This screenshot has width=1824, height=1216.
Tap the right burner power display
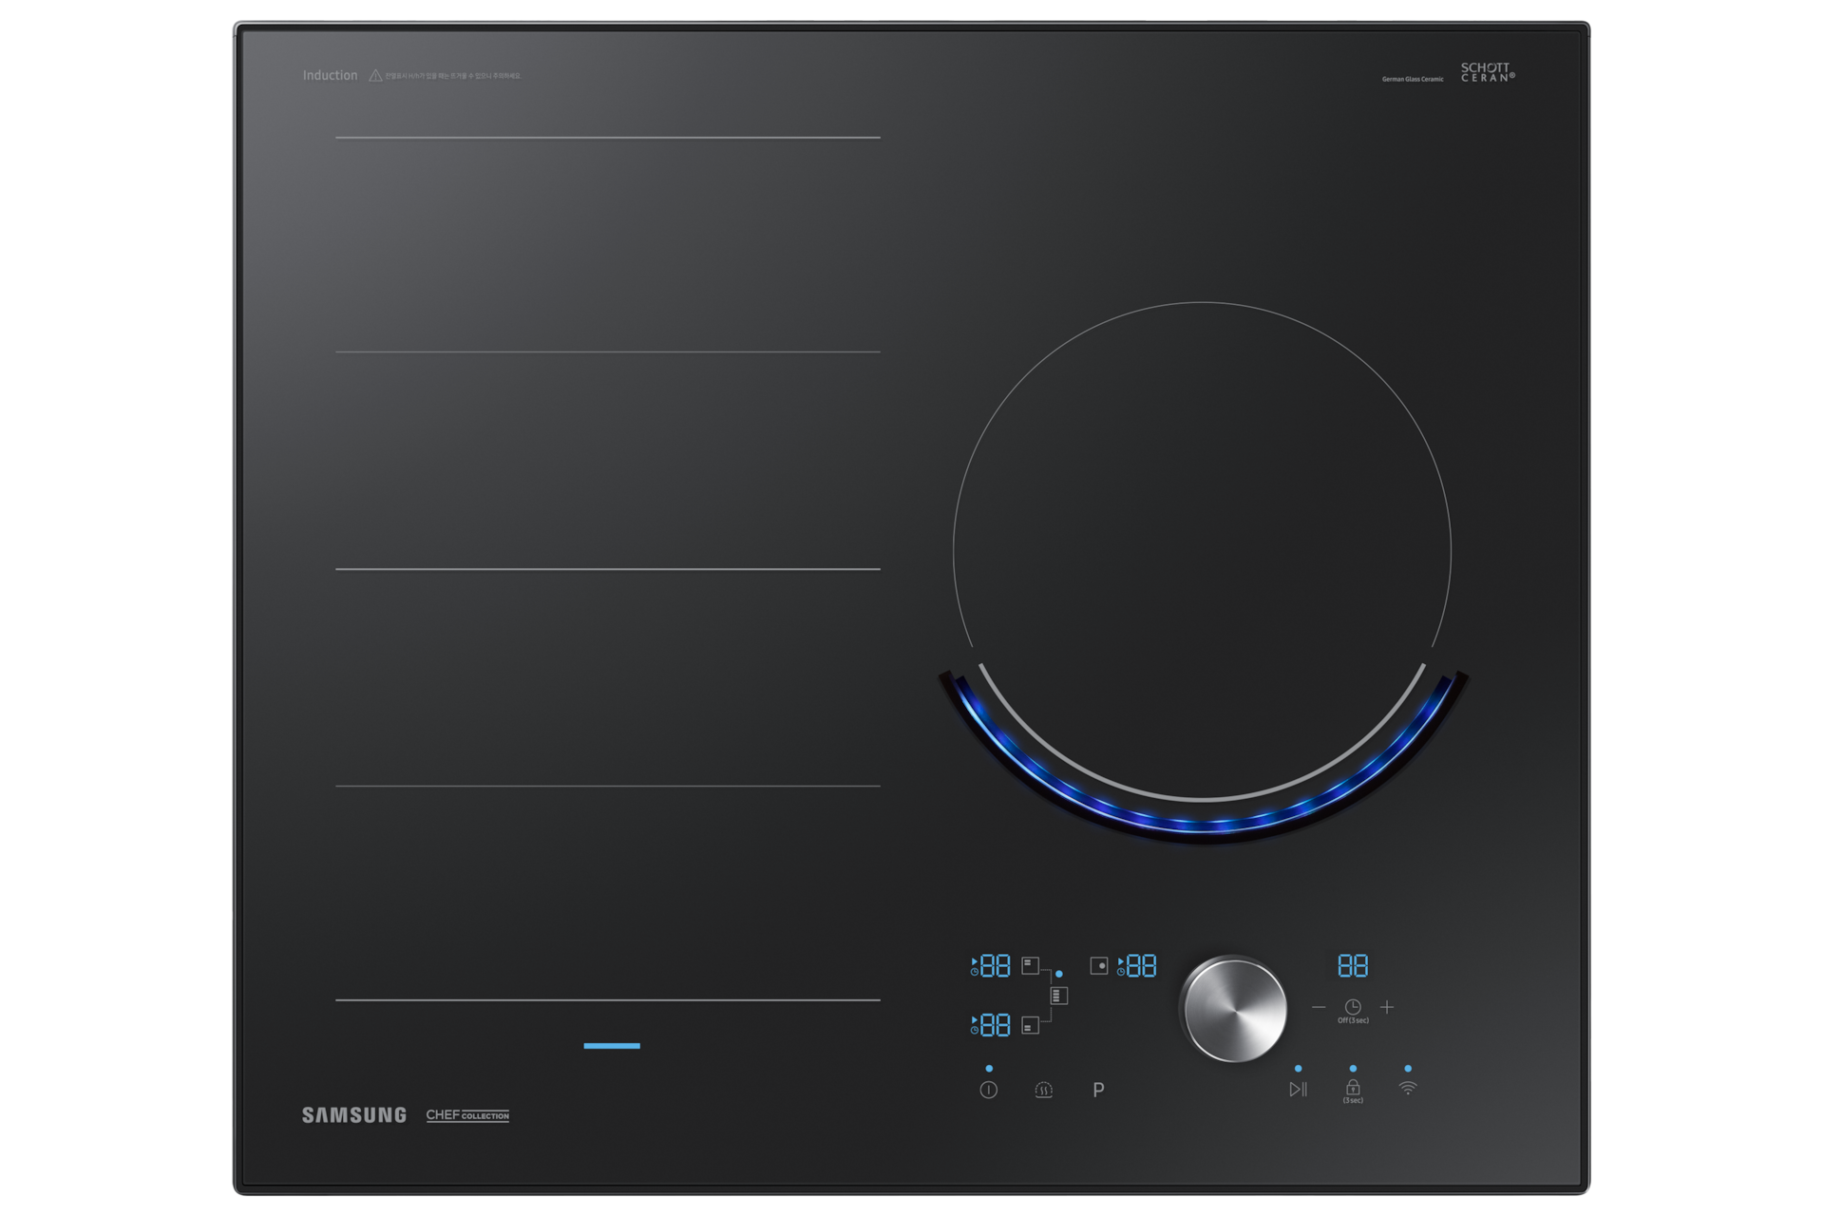[x=1141, y=966]
